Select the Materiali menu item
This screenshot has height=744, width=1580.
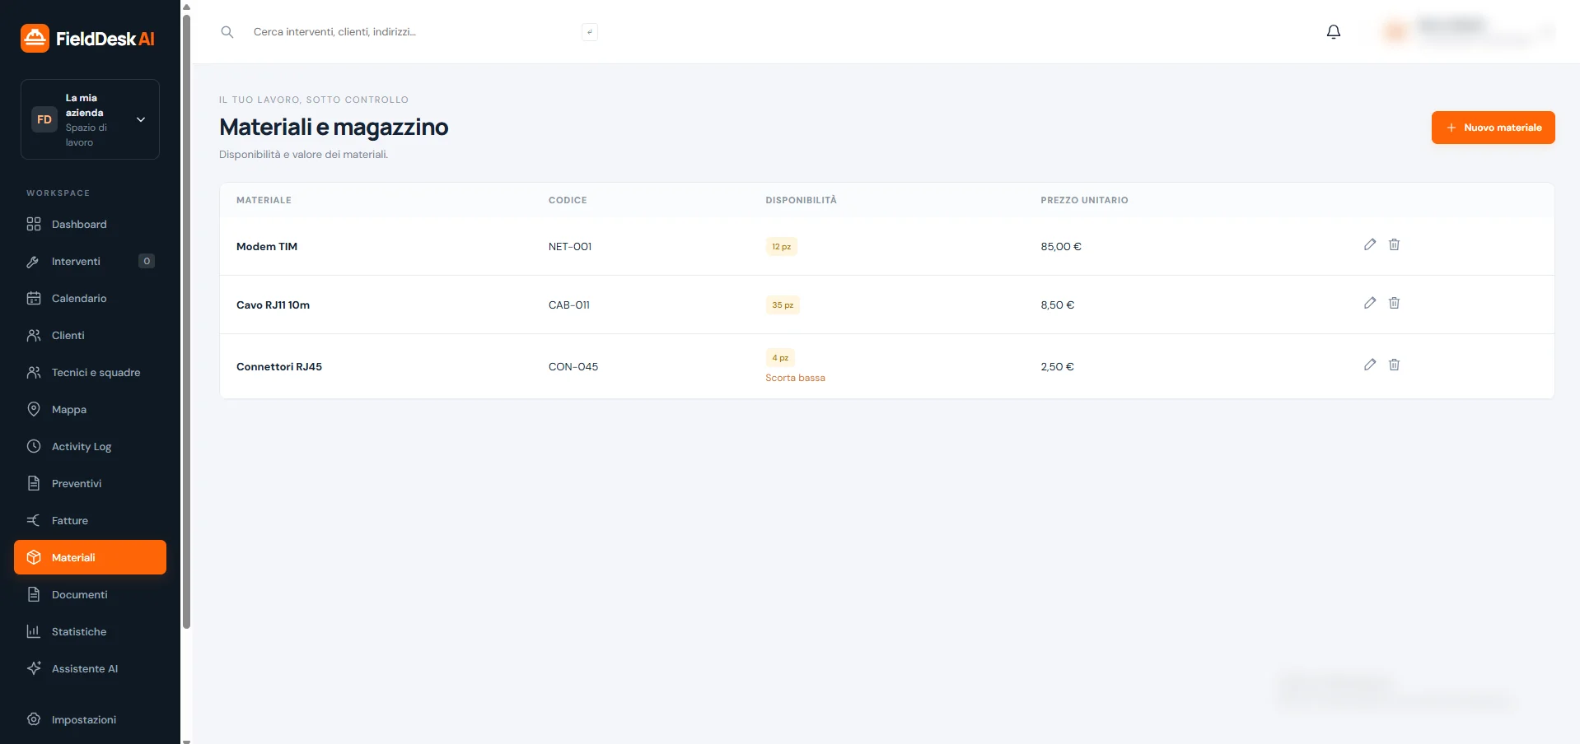(90, 557)
